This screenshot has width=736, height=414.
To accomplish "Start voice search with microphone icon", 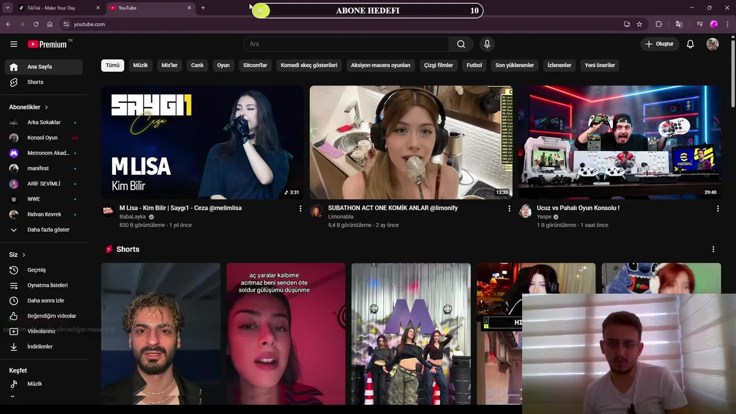I will pyautogui.click(x=487, y=44).
